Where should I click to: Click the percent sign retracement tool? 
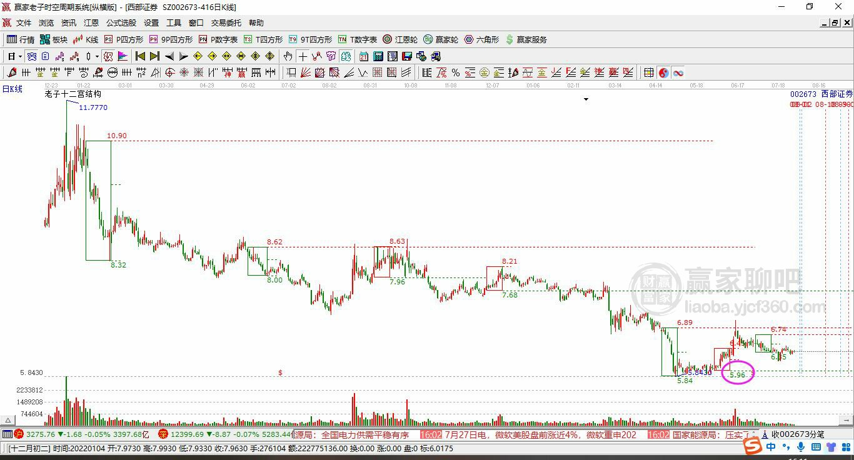coord(456,72)
